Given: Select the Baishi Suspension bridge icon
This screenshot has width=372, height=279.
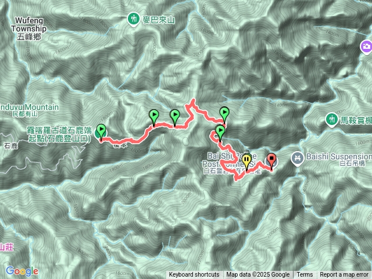Looking at the screenshot, I should pos(297,158).
